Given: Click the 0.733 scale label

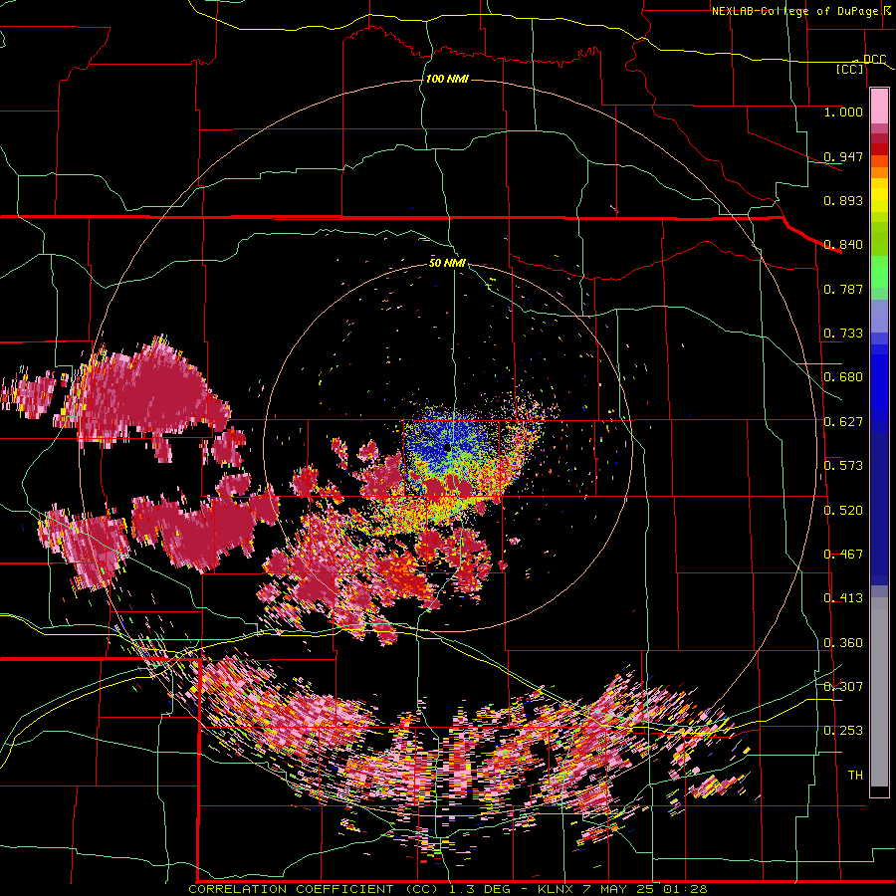Looking at the screenshot, I should tap(843, 334).
